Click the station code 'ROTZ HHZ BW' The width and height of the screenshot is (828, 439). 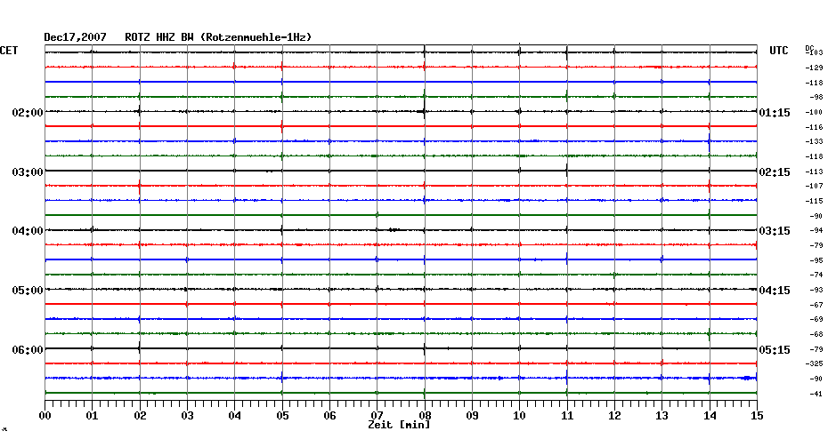(x=159, y=37)
